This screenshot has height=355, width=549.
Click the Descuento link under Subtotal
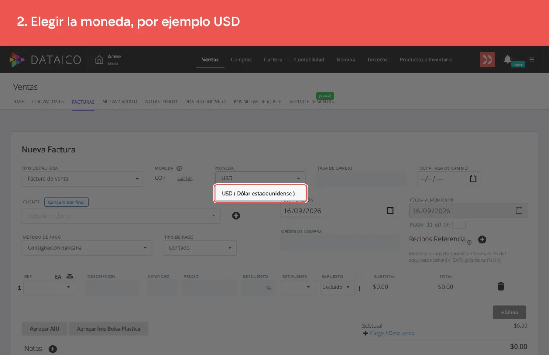[401, 333]
